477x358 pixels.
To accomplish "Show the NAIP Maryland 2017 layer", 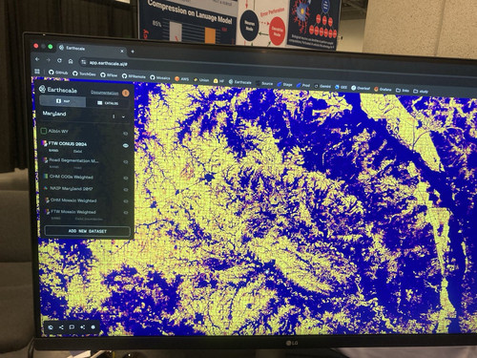I will pyautogui.click(x=126, y=190).
